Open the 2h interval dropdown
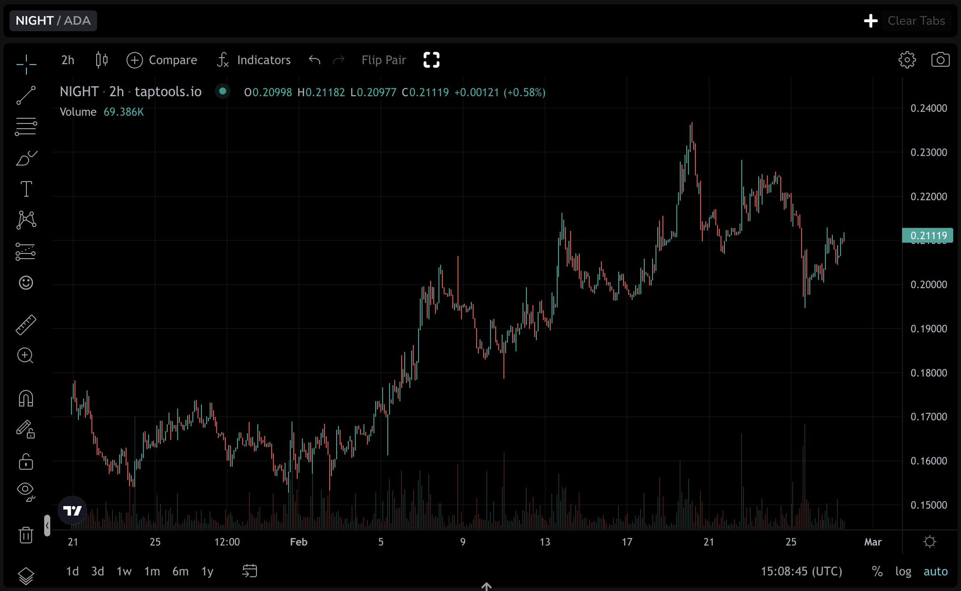 (68, 60)
